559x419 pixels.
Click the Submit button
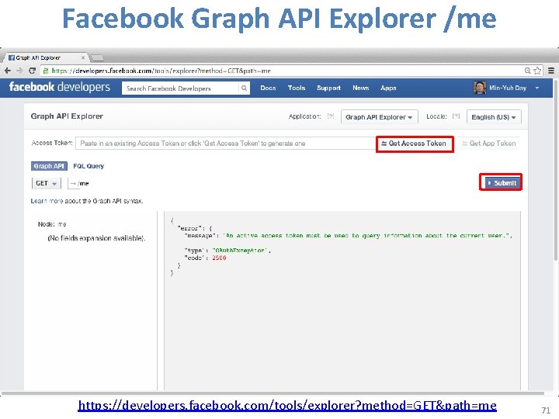[x=501, y=183]
